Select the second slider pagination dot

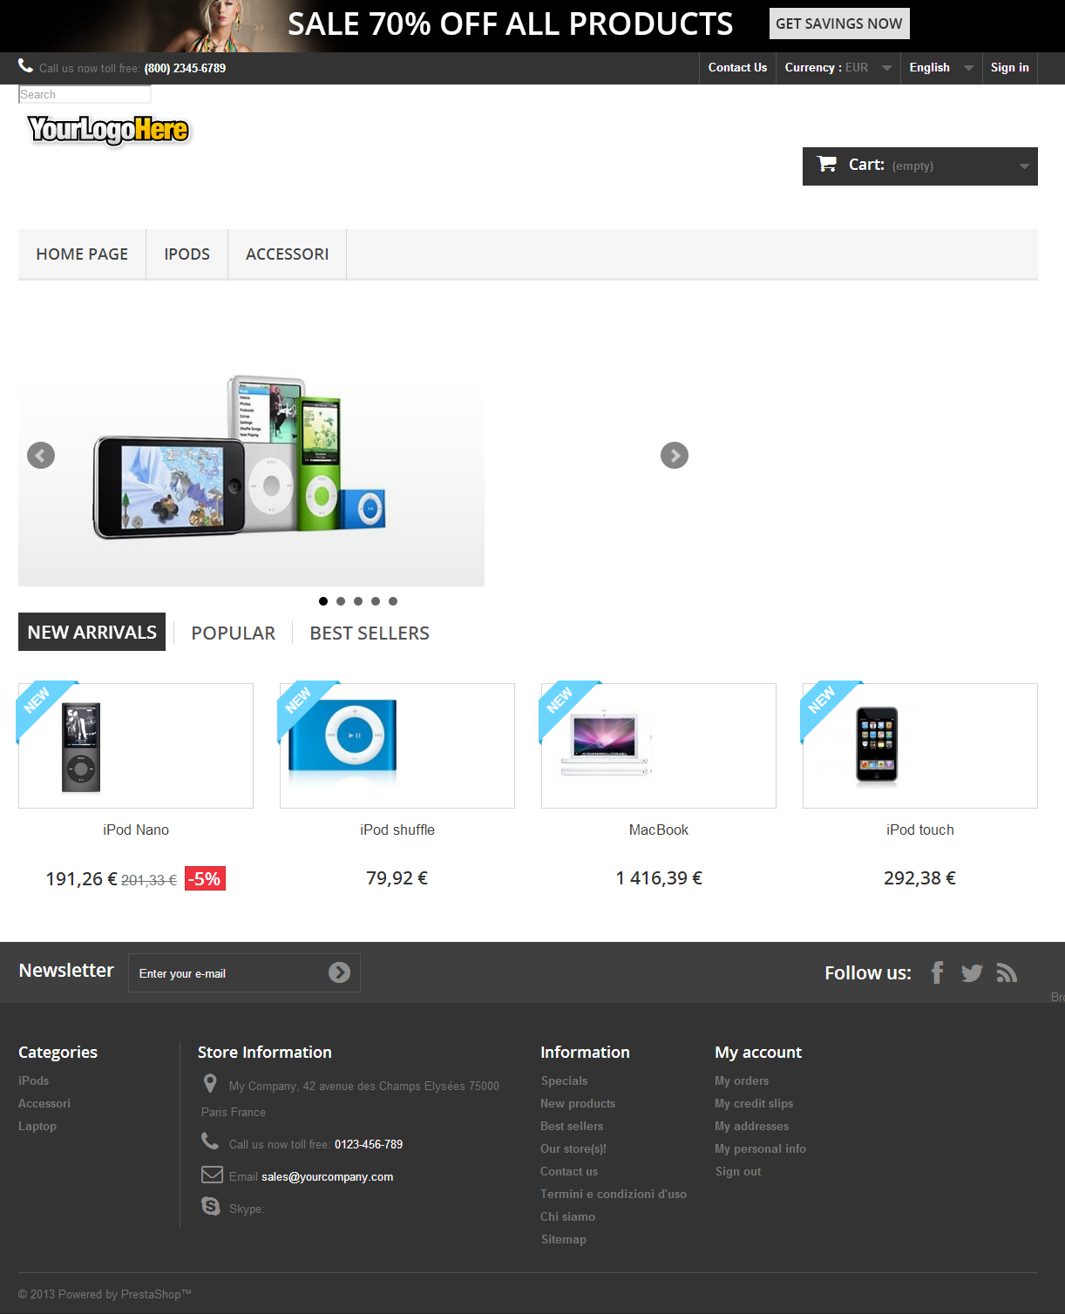(x=341, y=601)
